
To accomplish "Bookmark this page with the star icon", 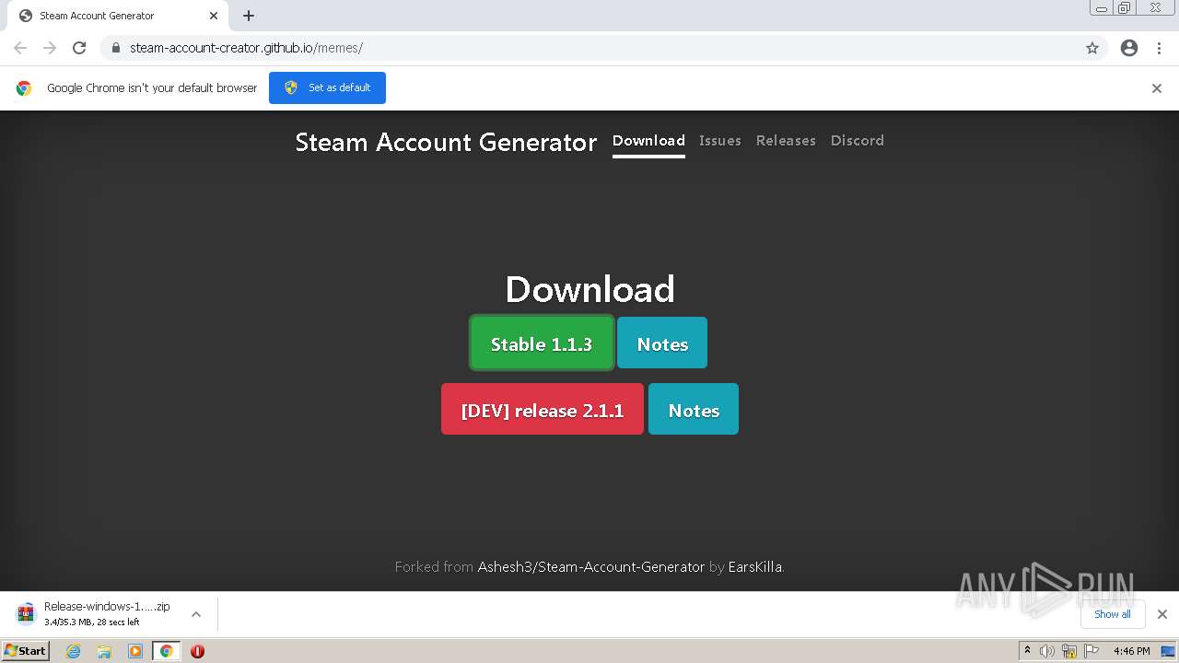I will pos(1092,48).
